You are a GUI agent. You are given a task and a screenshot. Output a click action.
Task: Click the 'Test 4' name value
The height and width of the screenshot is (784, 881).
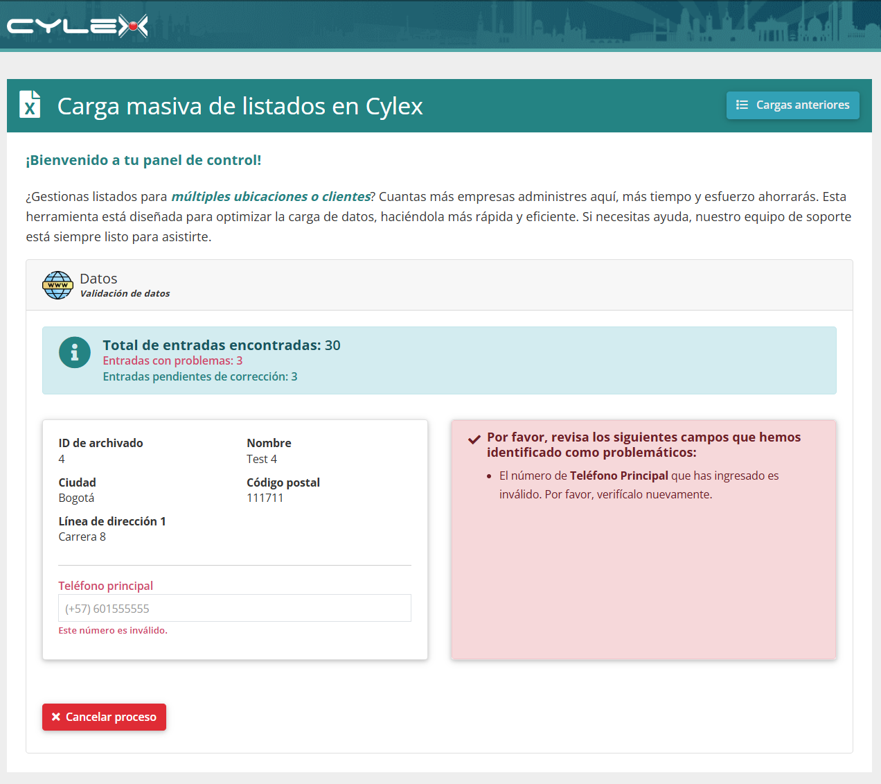point(262,459)
